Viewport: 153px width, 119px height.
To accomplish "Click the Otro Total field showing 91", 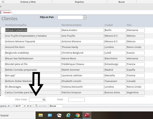I will point(37,100).
